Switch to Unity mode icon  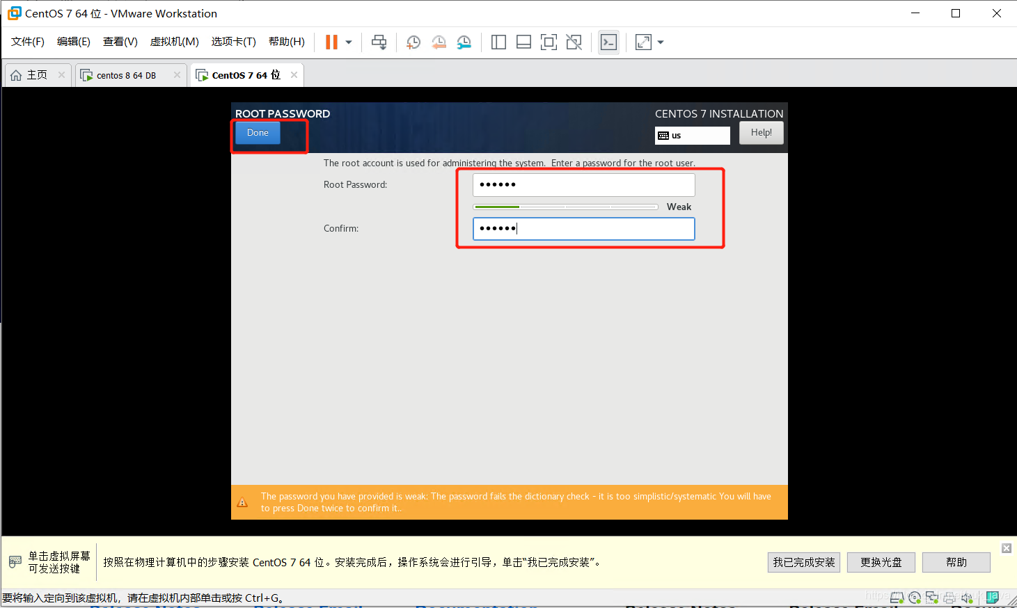(574, 42)
